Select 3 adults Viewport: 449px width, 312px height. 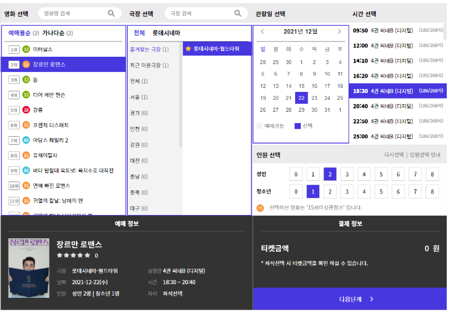[x=347, y=174]
